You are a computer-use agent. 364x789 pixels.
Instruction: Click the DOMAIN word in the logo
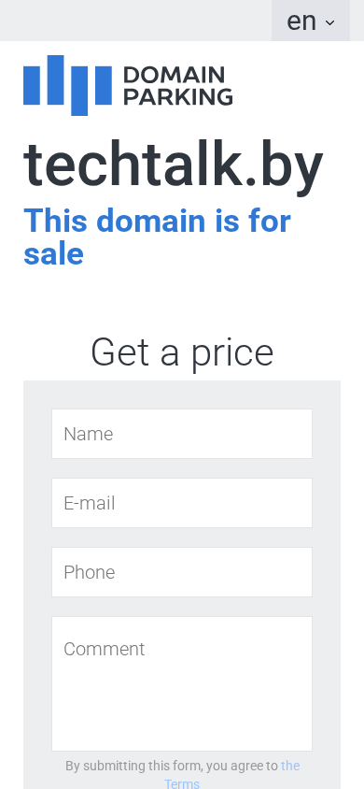174,76
